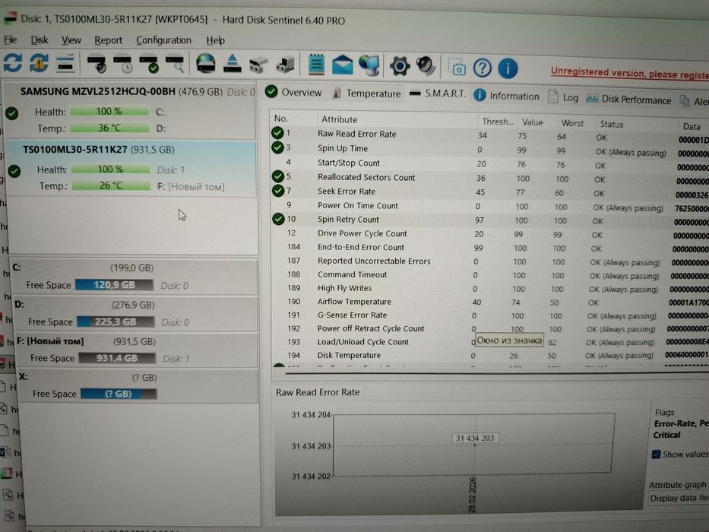
Task: Click the loudspeaker sound icon
Action: (x=426, y=66)
